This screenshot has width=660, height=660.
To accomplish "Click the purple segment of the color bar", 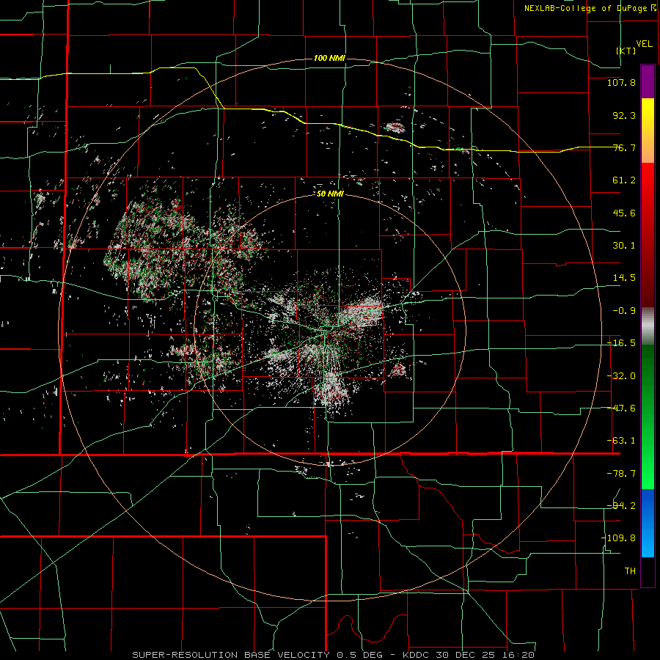I will (x=648, y=81).
